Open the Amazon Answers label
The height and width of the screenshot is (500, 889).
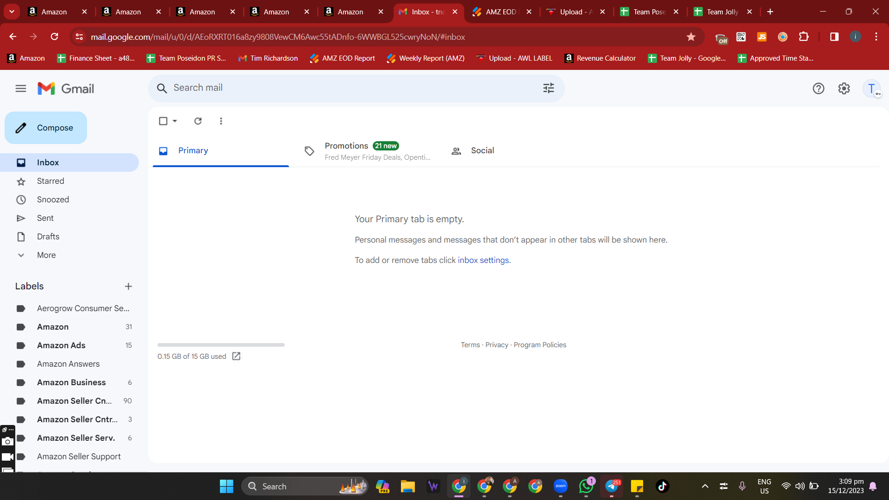click(x=69, y=364)
